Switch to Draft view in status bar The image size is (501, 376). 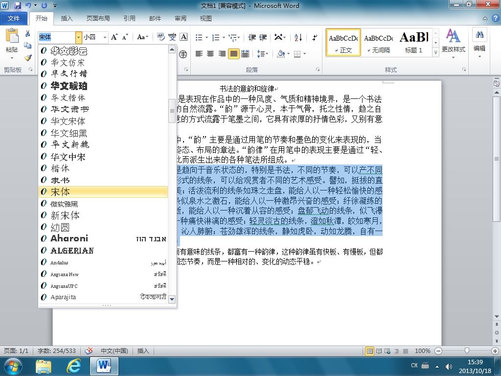tap(406, 351)
